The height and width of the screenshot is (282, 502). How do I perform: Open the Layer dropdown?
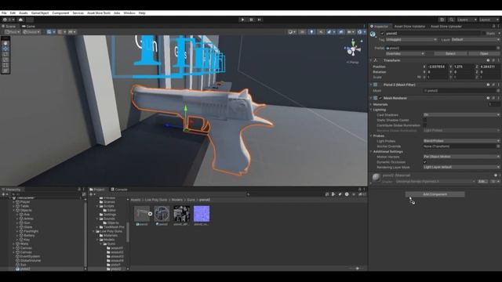475,40
